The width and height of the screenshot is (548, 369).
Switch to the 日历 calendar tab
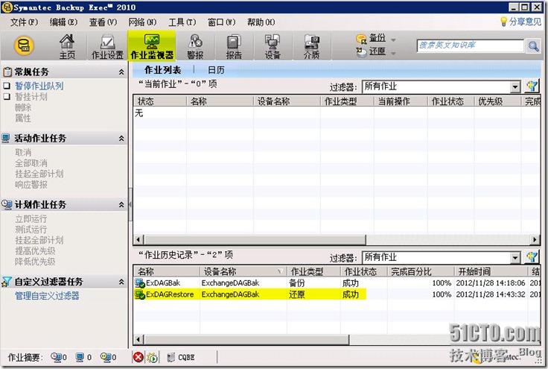216,70
